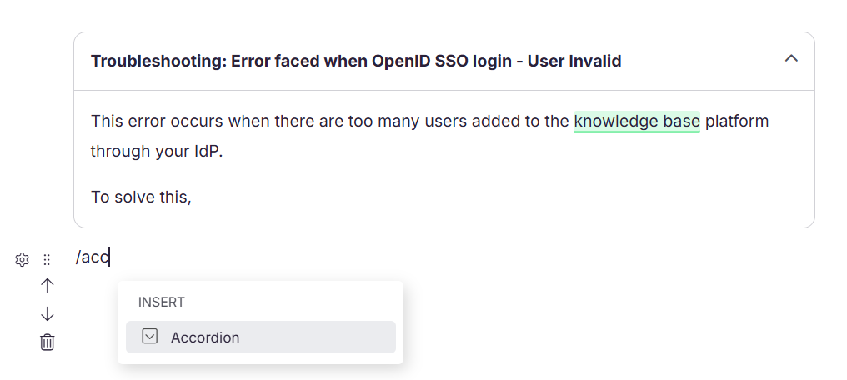
Task: Move block up with the up arrow
Action: [x=48, y=286]
